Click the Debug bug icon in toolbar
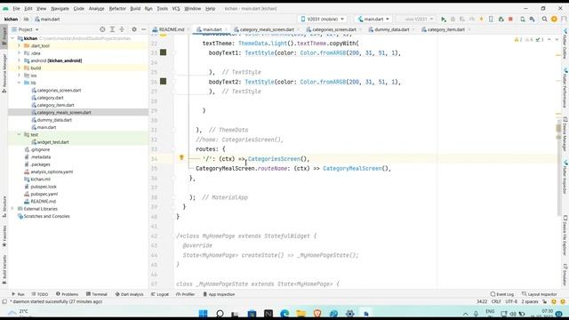Image resolution: width=569 pixels, height=320 pixels. 453,19
